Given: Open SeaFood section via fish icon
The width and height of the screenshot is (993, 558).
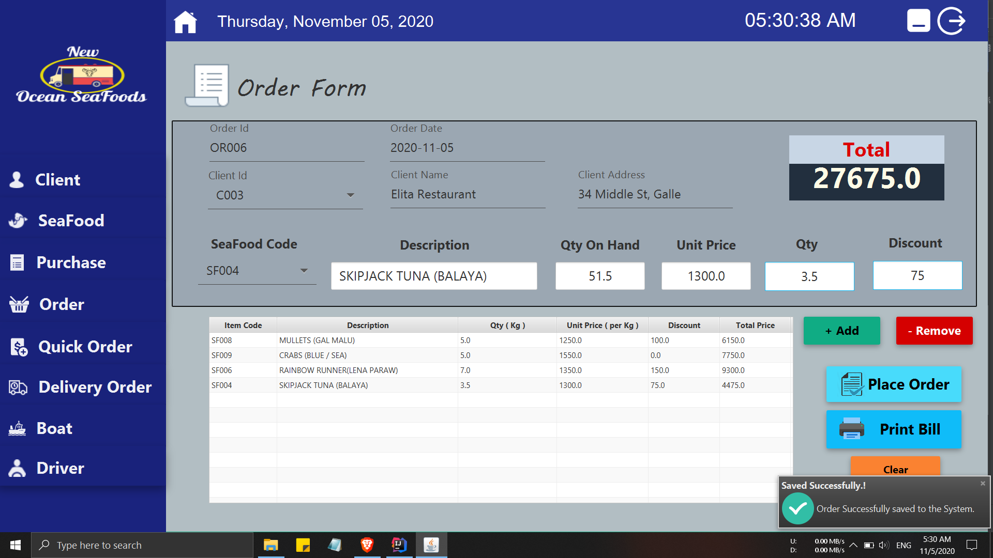Looking at the screenshot, I should 17,221.
